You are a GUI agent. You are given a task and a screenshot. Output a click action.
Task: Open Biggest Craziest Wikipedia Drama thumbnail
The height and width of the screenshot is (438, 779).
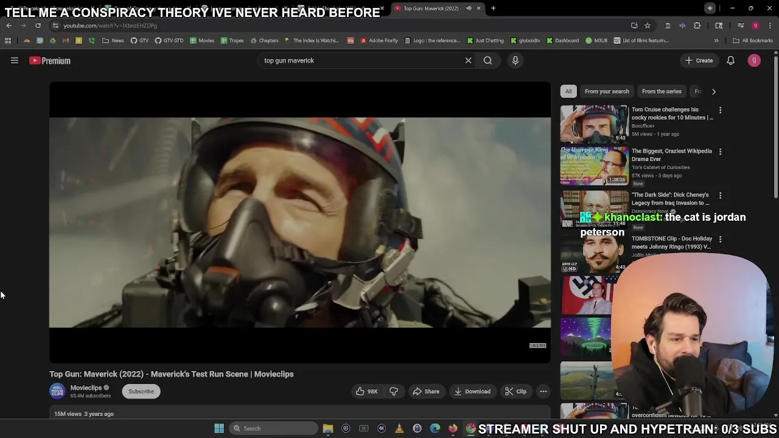click(594, 165)
